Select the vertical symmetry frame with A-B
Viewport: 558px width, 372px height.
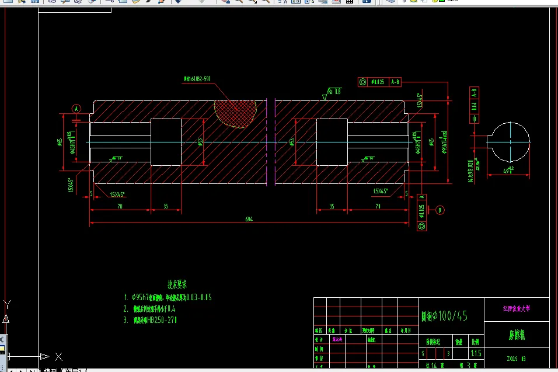point(474,105)
